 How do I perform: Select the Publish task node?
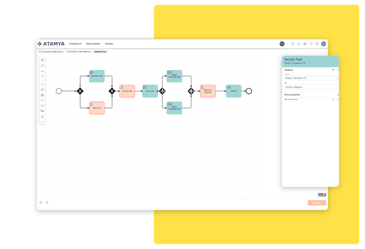(233, 91)
